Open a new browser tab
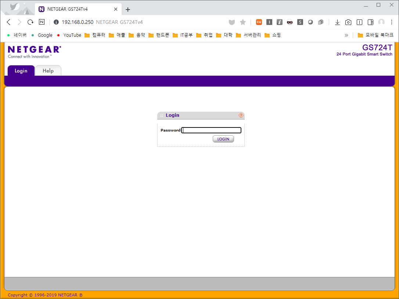The height and width of the screenshot is (299, 399). [128, 10]
